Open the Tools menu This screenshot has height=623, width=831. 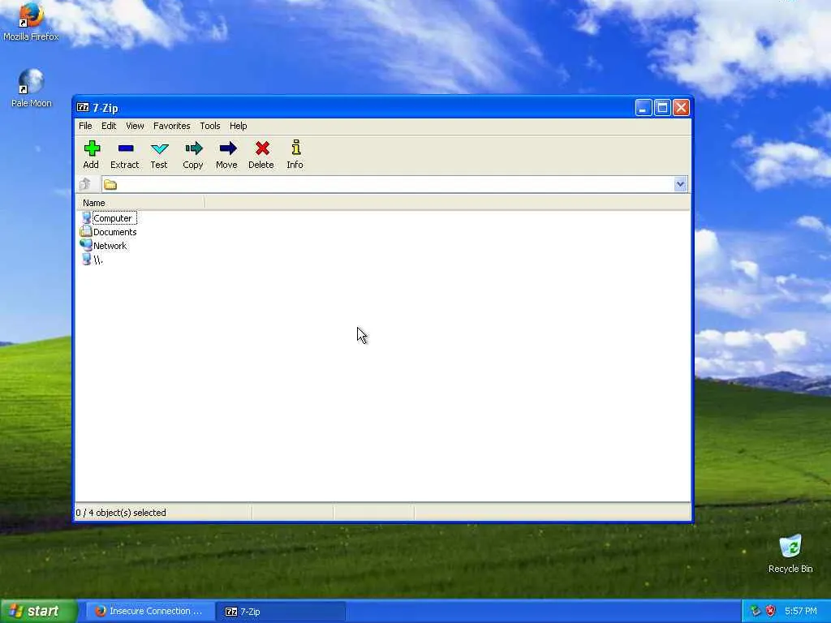point(210,126)
